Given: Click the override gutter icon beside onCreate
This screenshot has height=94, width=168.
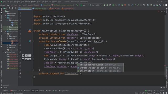Looking at the screenshot, I should coord(30,41).
